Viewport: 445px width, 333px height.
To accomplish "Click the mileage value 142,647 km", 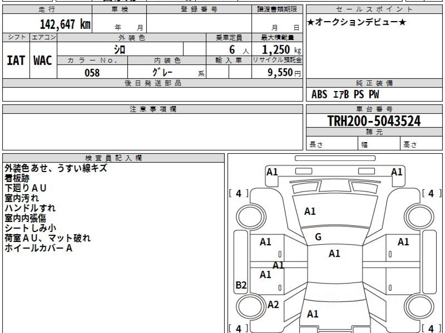I will (x=65, y=24).
